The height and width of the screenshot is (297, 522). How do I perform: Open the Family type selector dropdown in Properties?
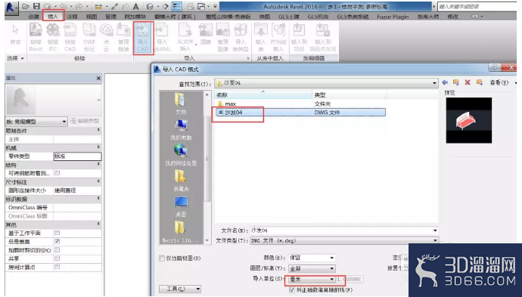[x=36, y=122]
